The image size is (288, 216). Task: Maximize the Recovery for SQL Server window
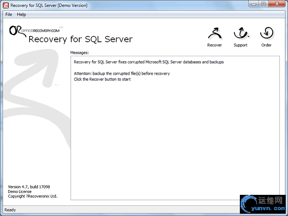(263, 4)
